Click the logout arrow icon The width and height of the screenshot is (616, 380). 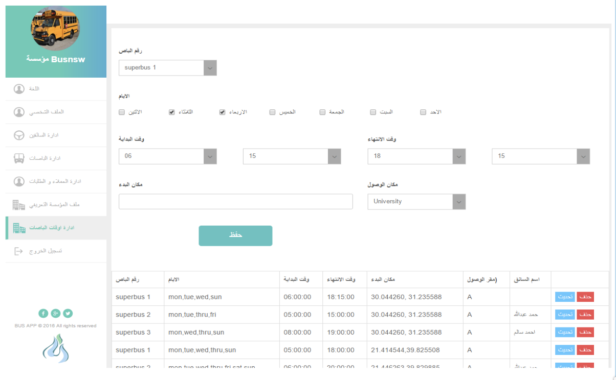[19, 251]
